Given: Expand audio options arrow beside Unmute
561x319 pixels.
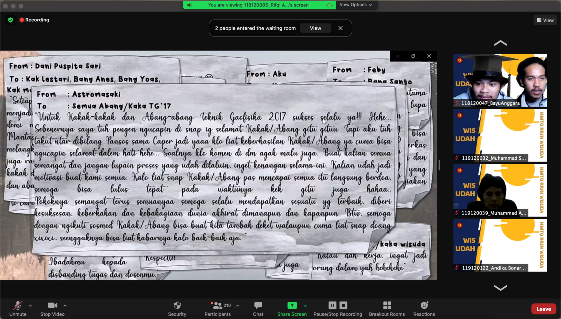Looking at the screenshot, I should coord(30,306).
